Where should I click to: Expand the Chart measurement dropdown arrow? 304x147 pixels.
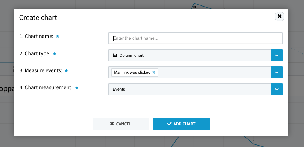coord(277,89)
